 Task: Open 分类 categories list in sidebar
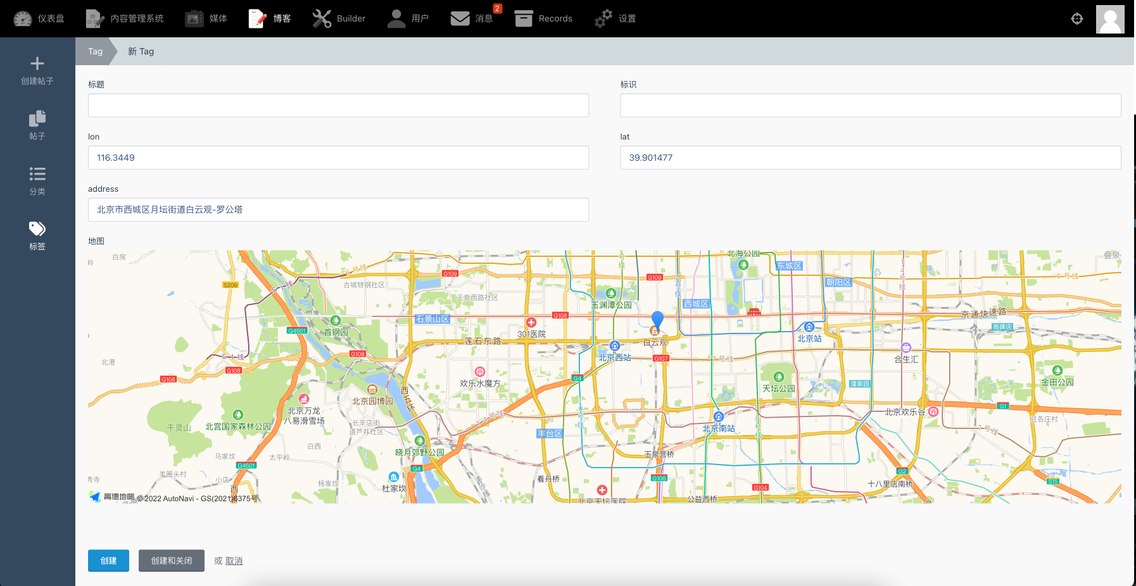[37, 180]
